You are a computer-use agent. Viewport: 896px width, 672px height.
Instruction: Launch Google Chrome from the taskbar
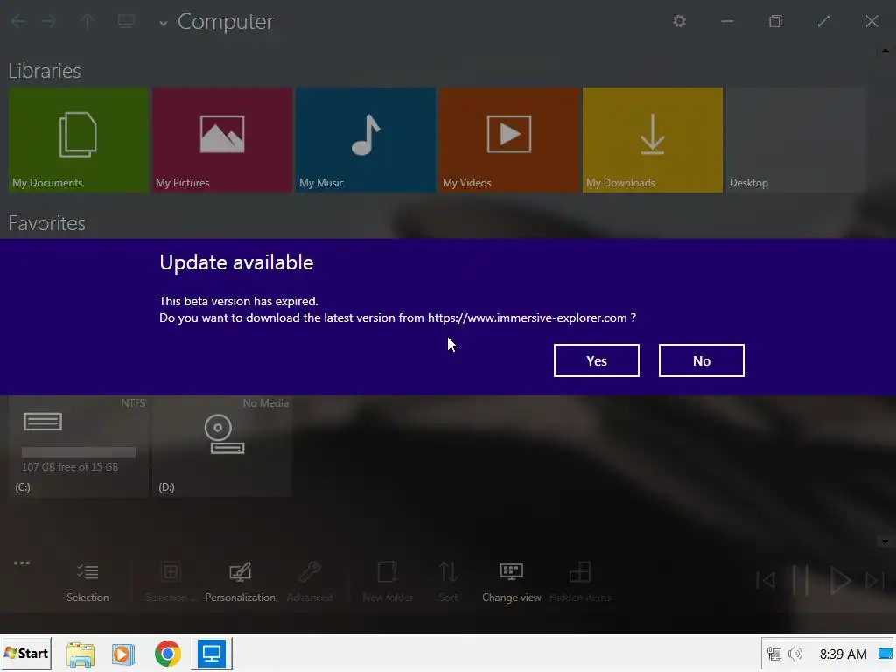pyautogui.click(x=167, y=654)
